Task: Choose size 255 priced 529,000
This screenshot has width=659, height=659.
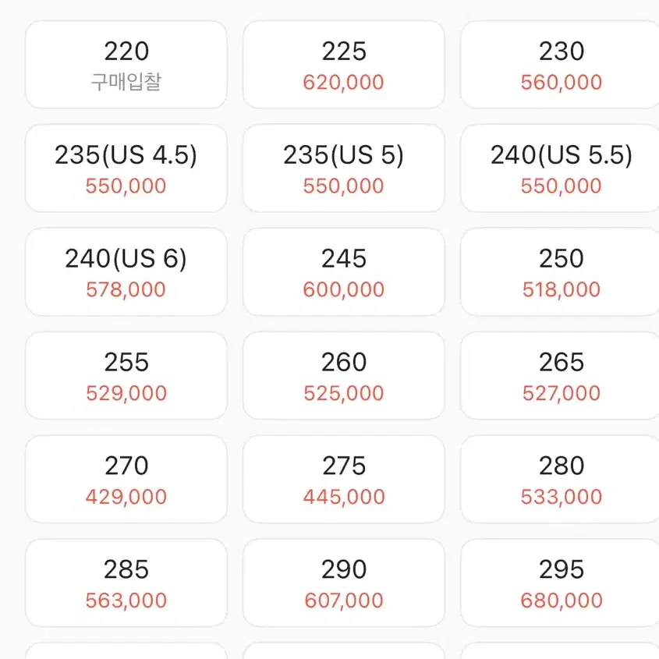Action: pos(126,376)
